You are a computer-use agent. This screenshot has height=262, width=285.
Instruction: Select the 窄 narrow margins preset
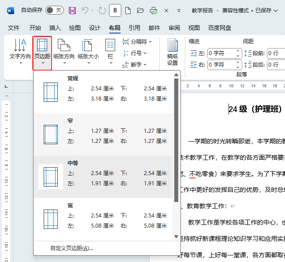103,135
